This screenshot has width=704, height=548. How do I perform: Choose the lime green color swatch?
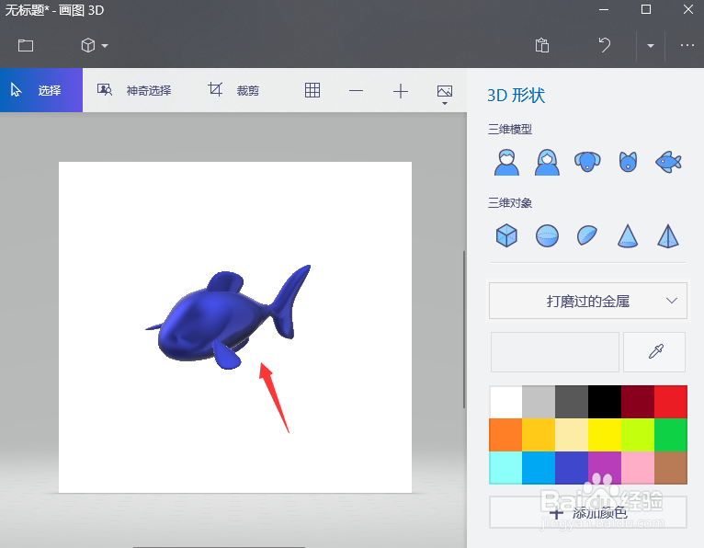click(638, 435)
